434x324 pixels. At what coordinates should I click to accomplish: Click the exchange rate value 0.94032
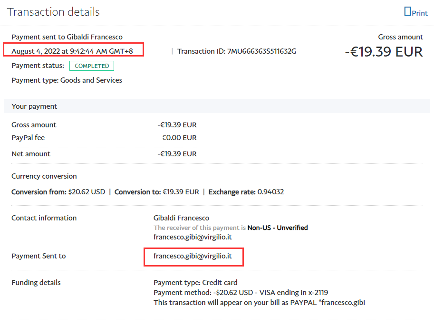tap(270, 192)
